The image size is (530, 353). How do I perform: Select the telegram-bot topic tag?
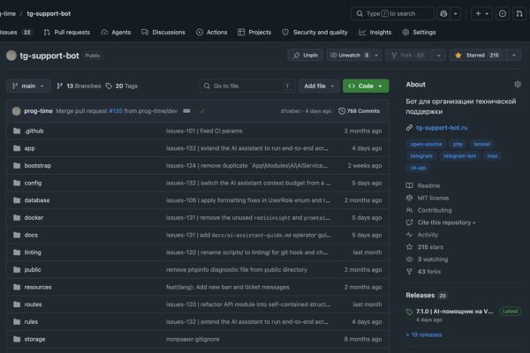coord(459,156)
